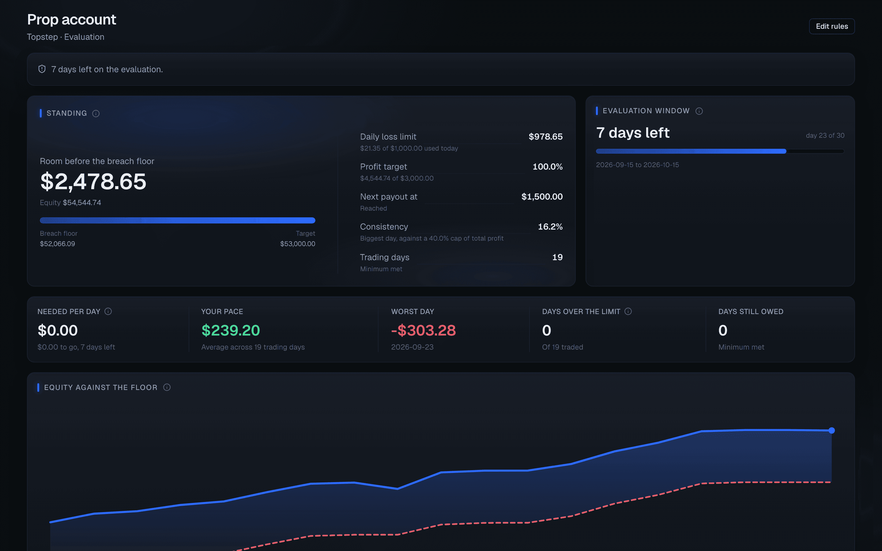Screen dimensions: 882x551
Task: Click the Edit rules button
Action: (832, 26)
